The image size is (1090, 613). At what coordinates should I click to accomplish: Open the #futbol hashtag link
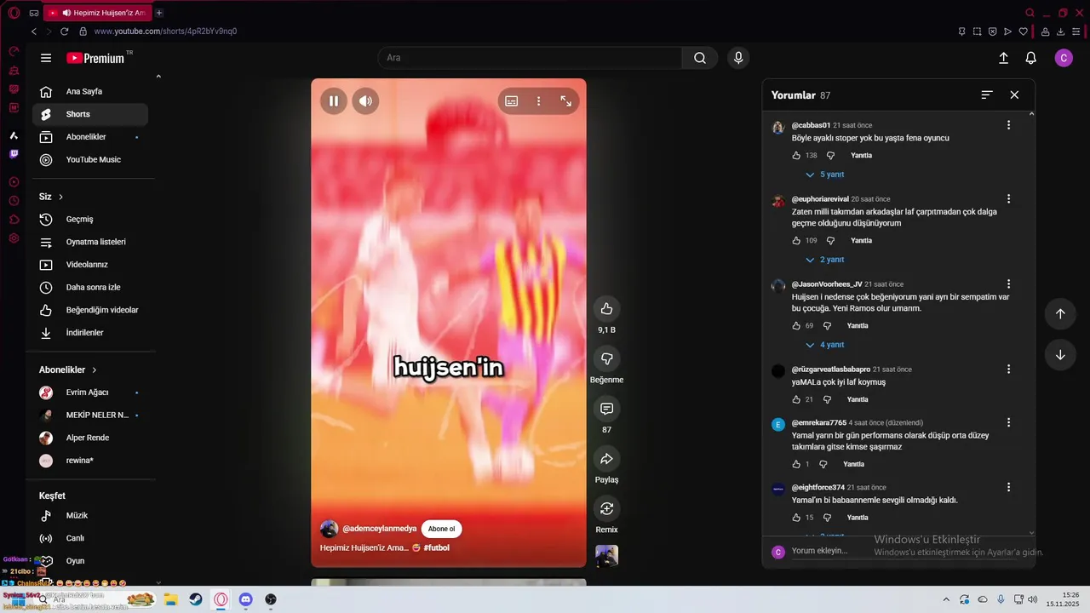coord(436,547)
